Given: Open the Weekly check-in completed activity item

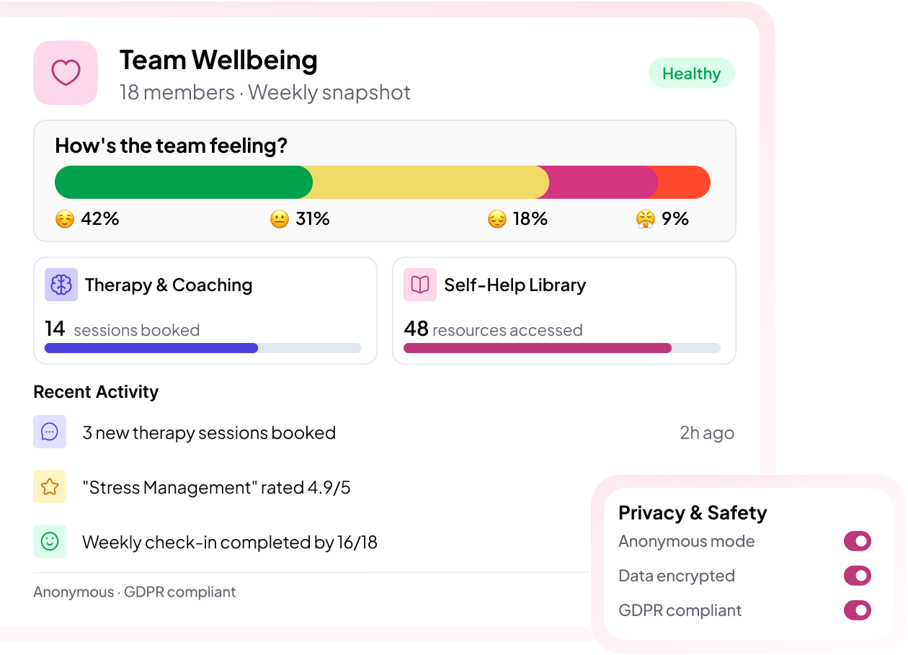Looking at the screenshot, I should [x=229, y=542].
